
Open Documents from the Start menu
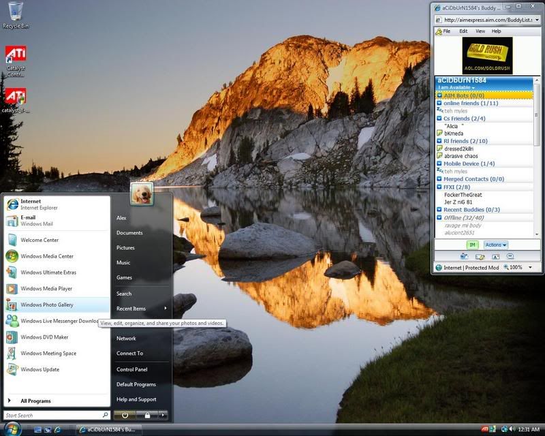tap(129, 233)
